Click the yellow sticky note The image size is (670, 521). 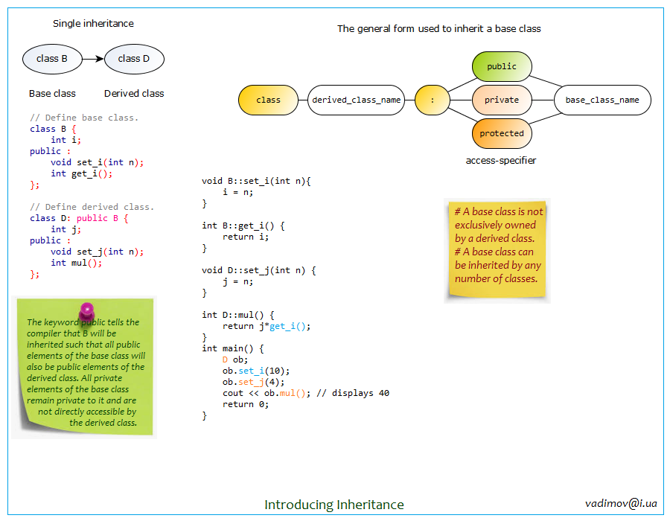497,249
